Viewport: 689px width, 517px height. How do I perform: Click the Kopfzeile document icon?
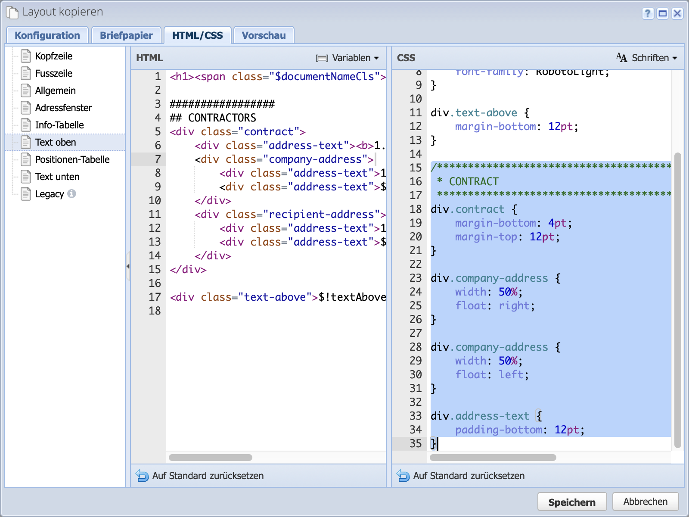pos(26,56)
